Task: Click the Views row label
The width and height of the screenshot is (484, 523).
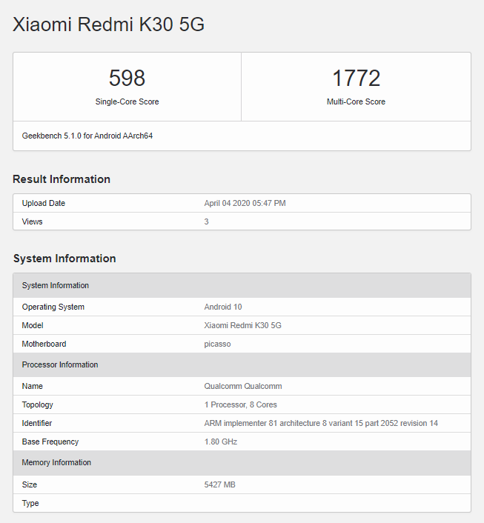Action: (x=32, y=221)
